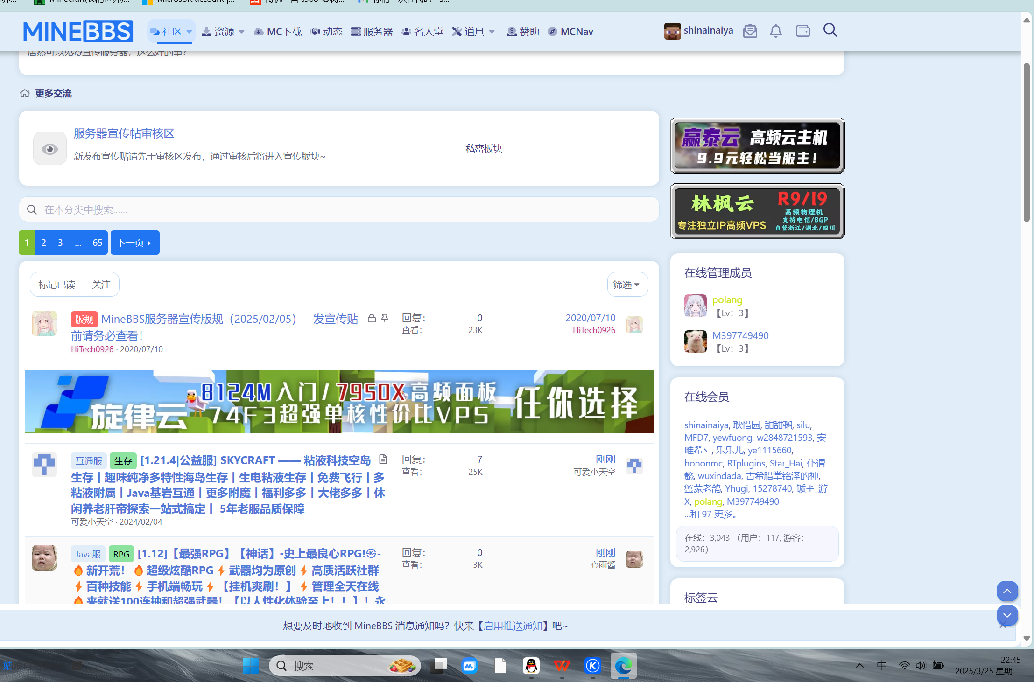This screenshot has height=682, width=1034.
Task: Open QQ penguin icon in taskbar
Action: pos(531,666)
